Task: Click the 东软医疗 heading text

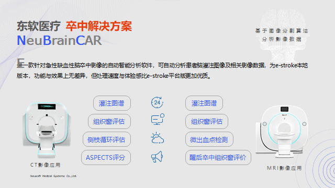Action: (x=39, y=26)
